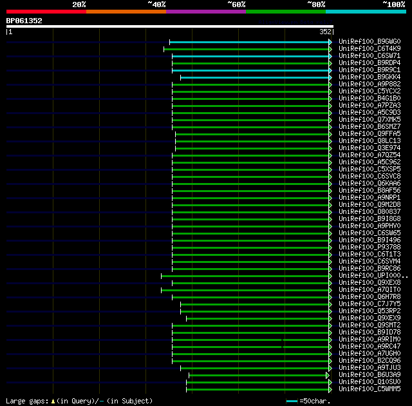Open the UniRef100_C7J7Y5 hit label
This screenshot has width=412, height=406.
click(370, 304)
